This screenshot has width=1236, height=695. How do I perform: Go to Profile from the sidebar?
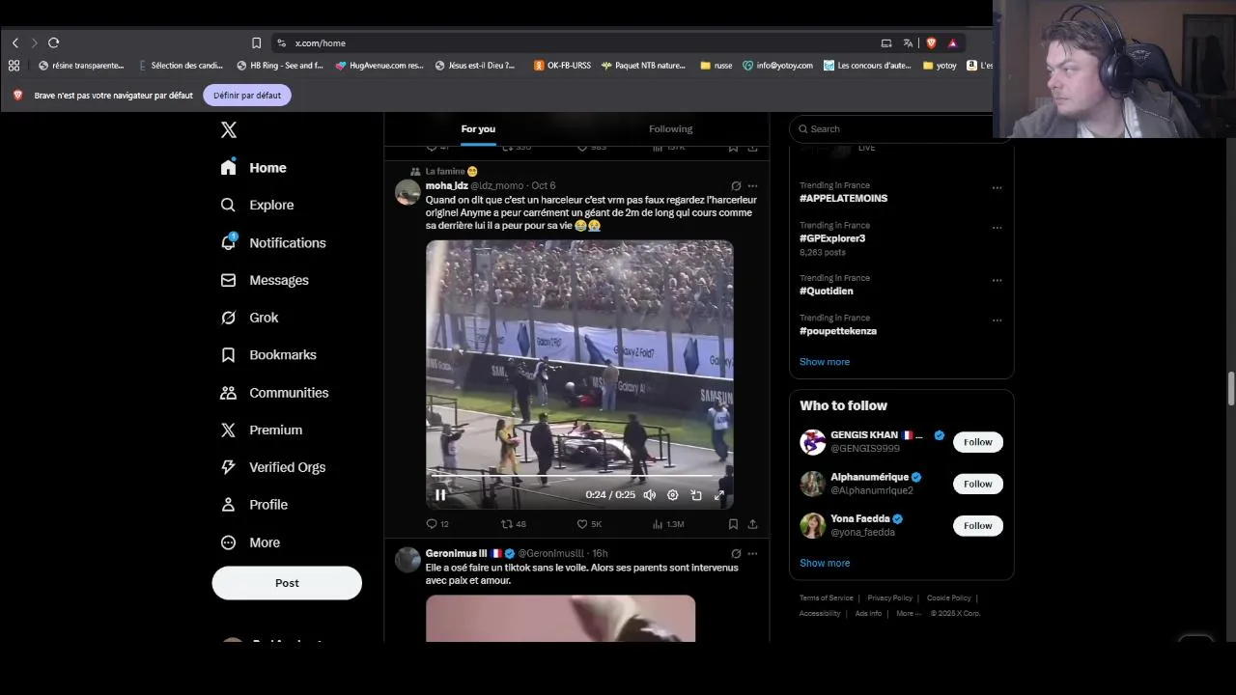click(254, 505)
